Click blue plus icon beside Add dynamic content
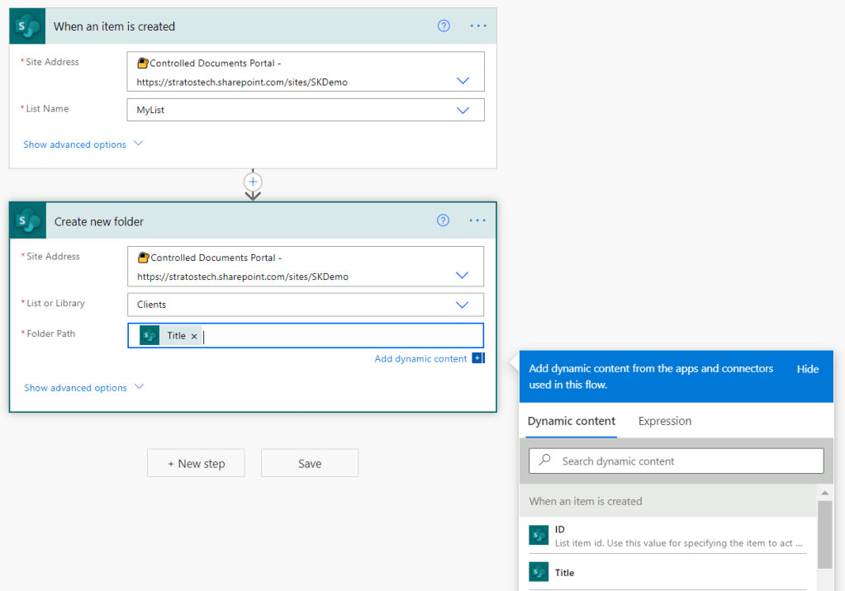This screenshot has height=591, width=845. [x=477, y=358]
